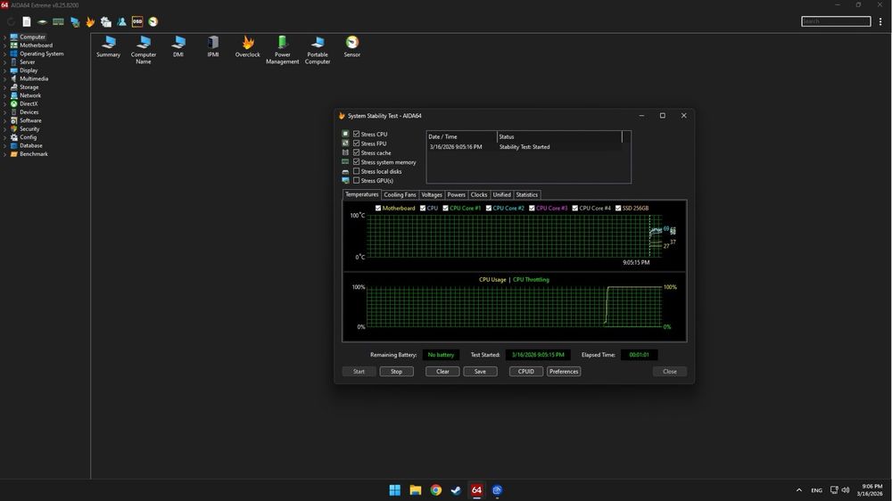The width and height of the screenshot is (892, 501).
Task: Show hidden icons tray chevron
Action: (x=798, y=489)
